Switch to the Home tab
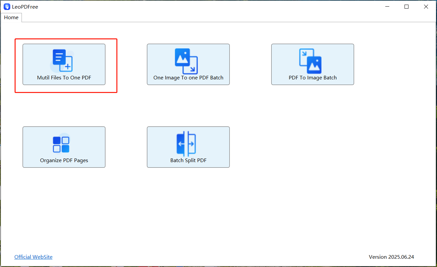437x267 pixels. click(x=11, y=18)
